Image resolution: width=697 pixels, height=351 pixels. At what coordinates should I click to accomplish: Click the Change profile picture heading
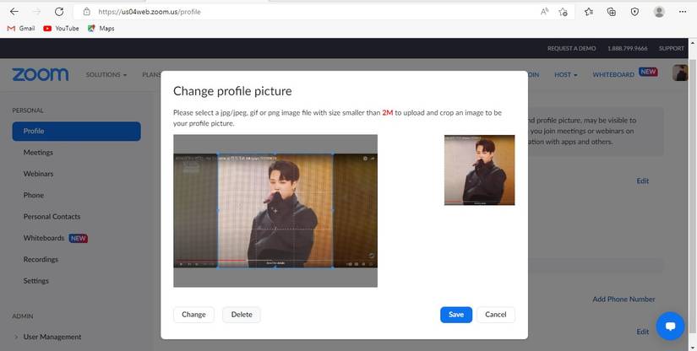[x=232, y=91]
